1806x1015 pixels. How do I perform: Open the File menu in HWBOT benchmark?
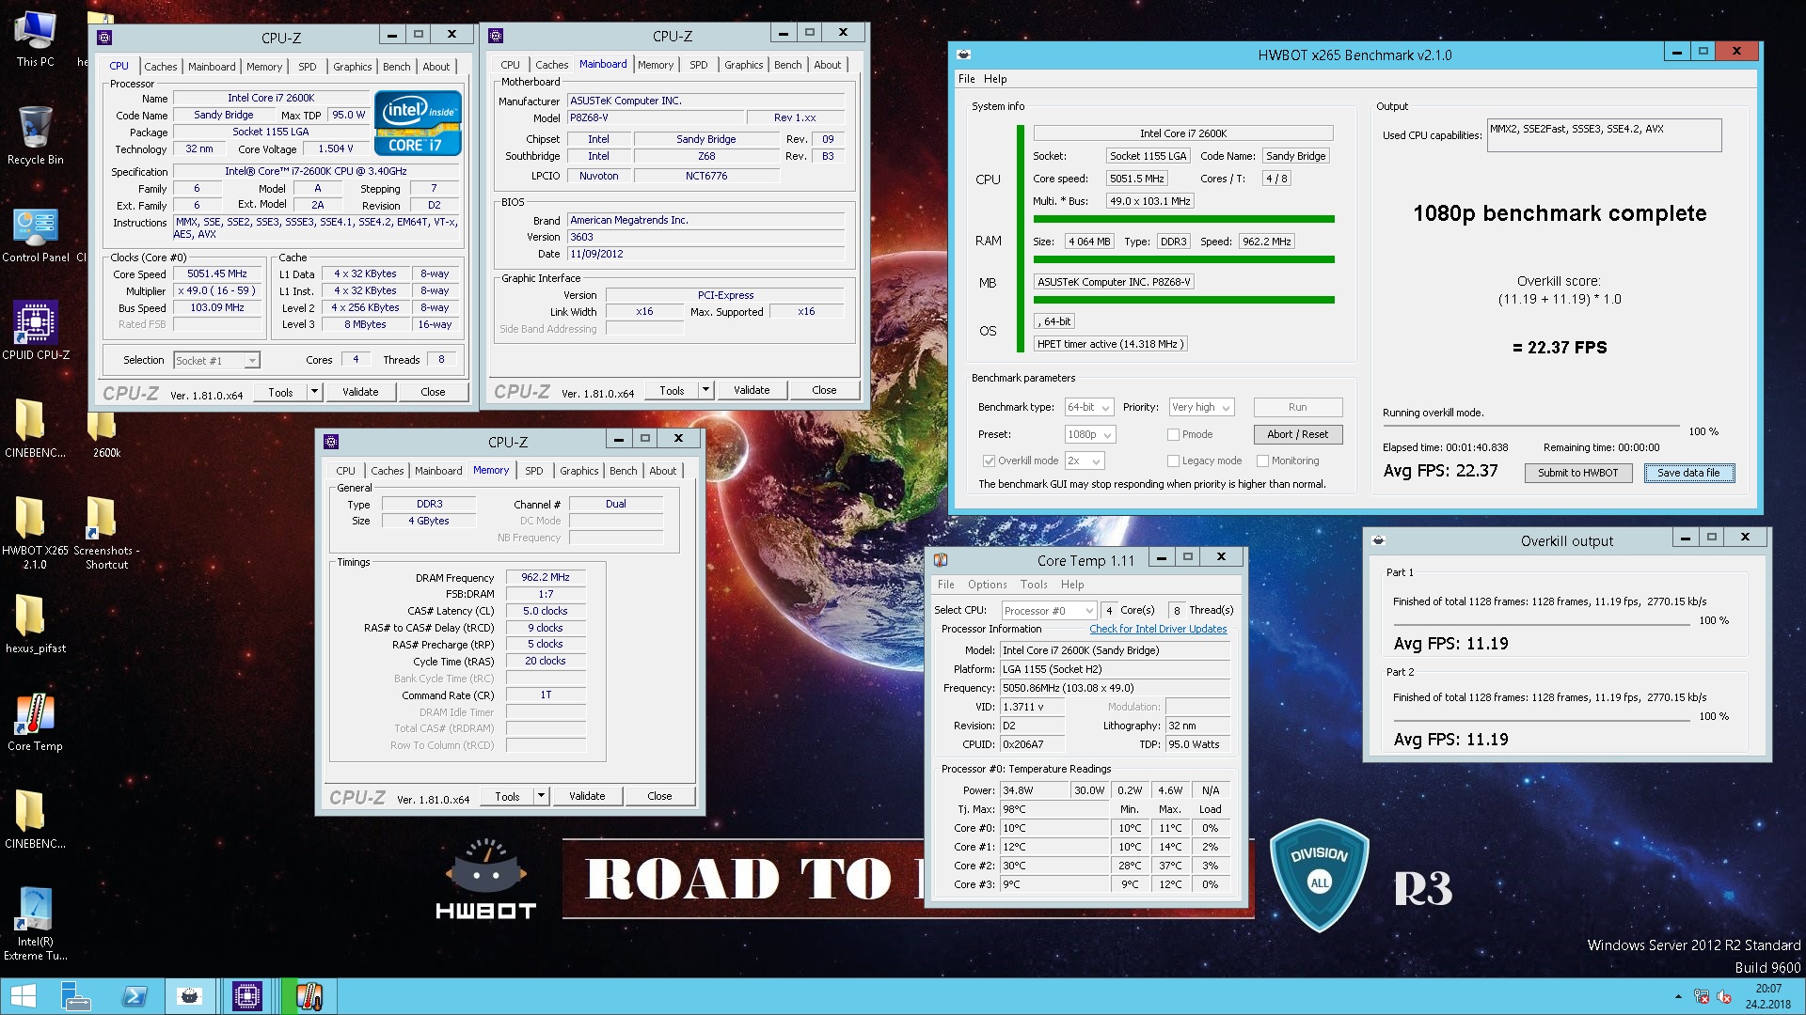(x=966, y=79)
